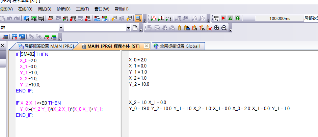This screenshot has height=137, width=318.
Task: Switch to 全局标签设置 Global1 tab
Action: click(x=179, y=46)
